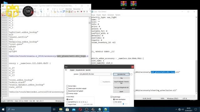Open the notification center icon
The height and width of the screenshot is (112, 200).
point(196,109)
